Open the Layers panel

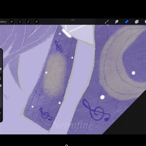[137, 22]
